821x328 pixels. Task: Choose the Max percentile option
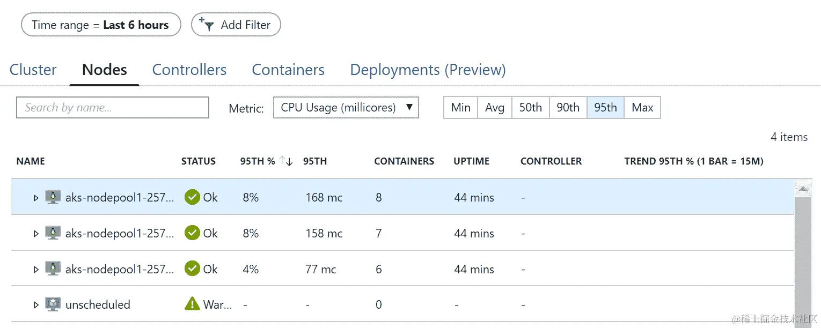[642, 108]
